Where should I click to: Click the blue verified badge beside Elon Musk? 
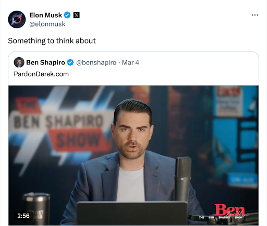67,15
